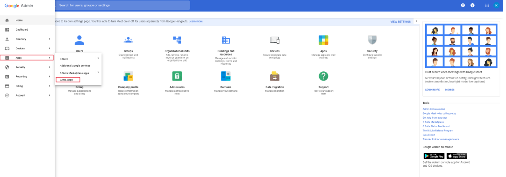Click the App Store download badge
Viewport: 506px width, 177px height.
click(457, 156)
